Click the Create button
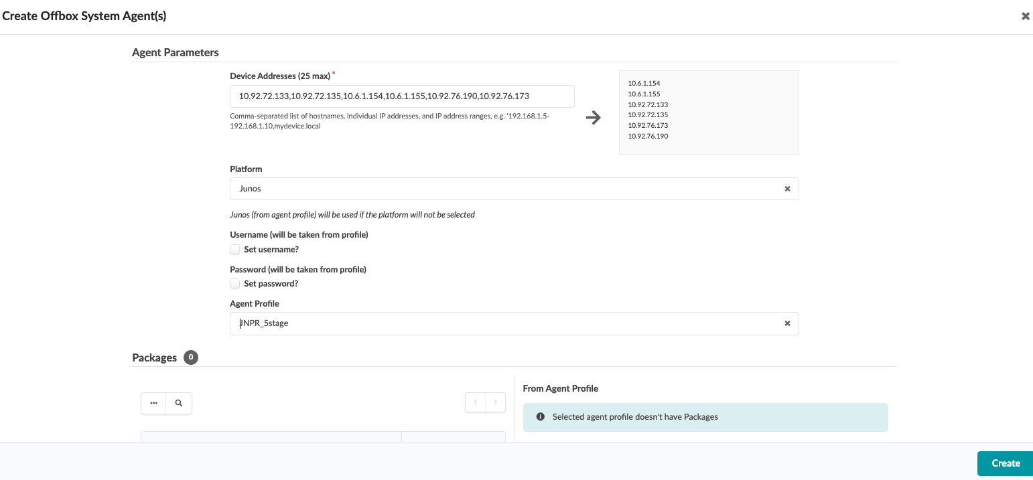This screenshot has width=1033, height=480. [1005, 463]
